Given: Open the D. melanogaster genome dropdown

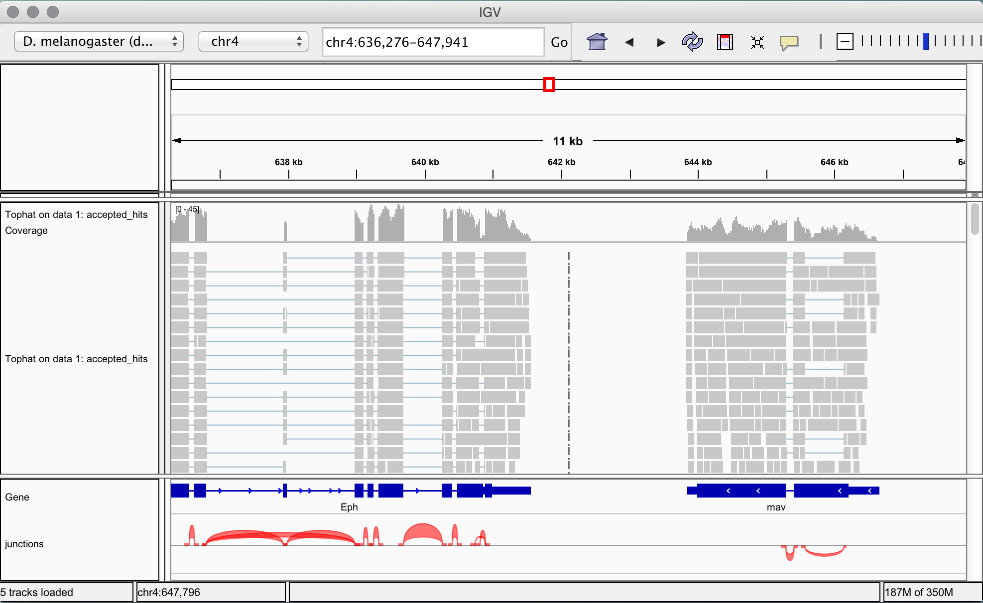Looking at the screenshot, I should point(99,41).
